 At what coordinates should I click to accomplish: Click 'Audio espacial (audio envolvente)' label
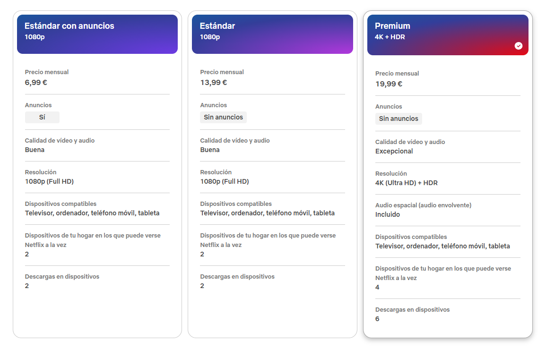pyautogui.click(x=423, y=205)
